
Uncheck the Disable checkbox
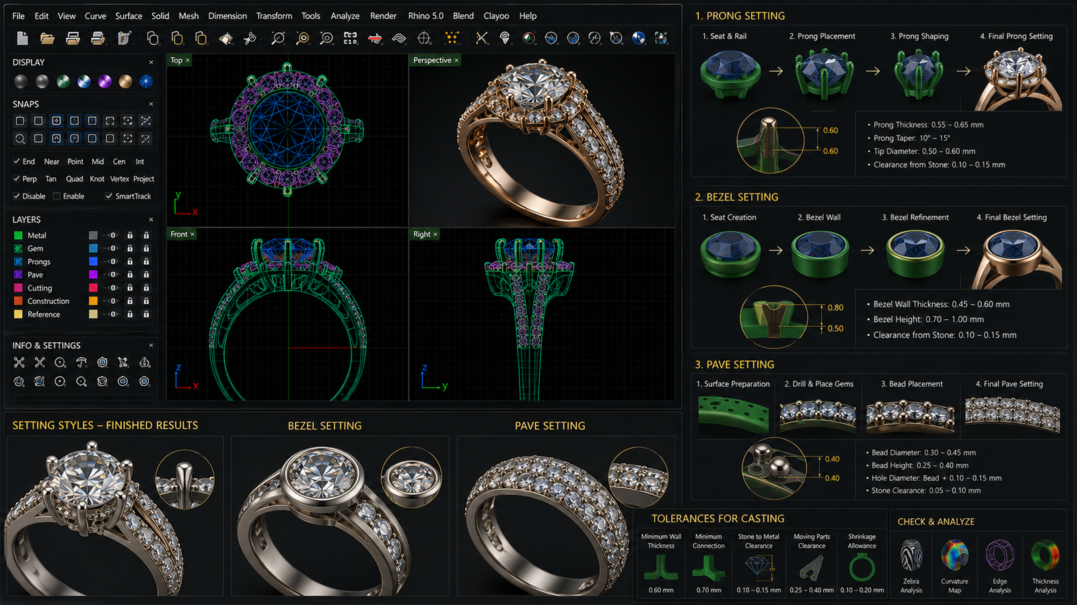[16, 196]
